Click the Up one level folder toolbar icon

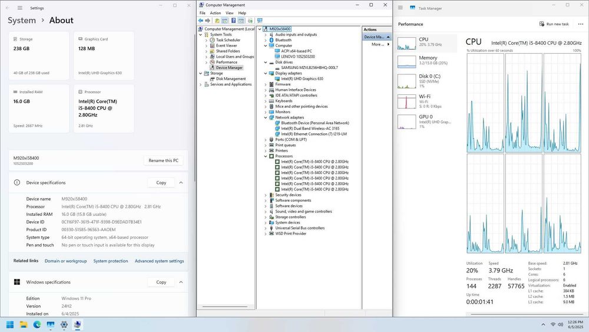[x=217, y=21]
